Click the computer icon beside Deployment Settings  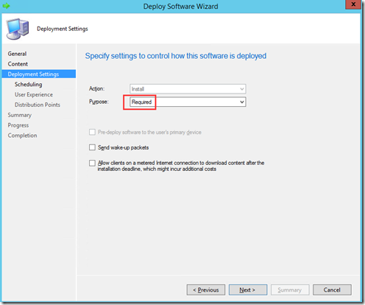coord(18,29)
